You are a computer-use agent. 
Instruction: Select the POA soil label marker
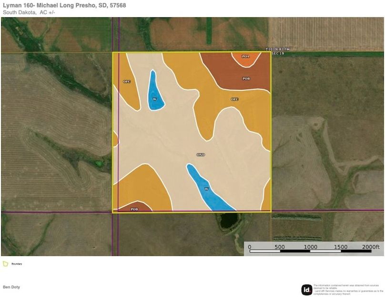[x=245, y=57]
